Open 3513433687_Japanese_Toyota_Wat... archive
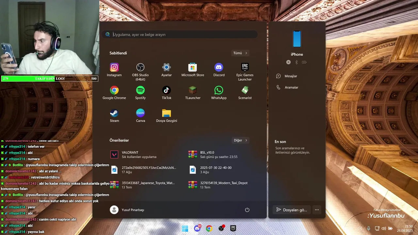Screen dimensions: 418x235 point(145,185)
